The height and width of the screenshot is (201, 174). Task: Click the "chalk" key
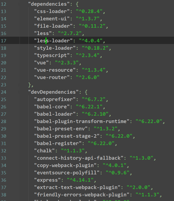click(44, 151)
